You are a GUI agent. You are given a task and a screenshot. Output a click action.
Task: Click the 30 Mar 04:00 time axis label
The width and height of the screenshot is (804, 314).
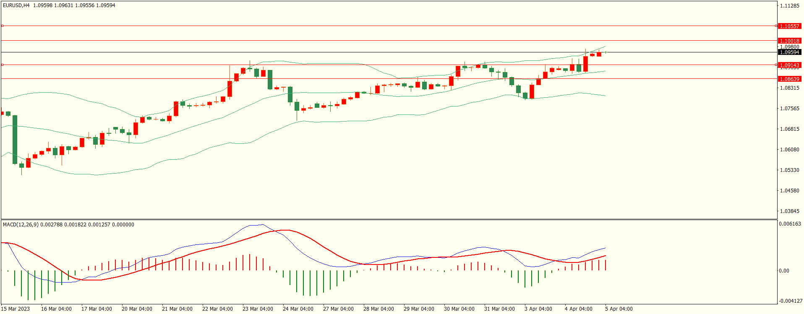pos(459,309)
